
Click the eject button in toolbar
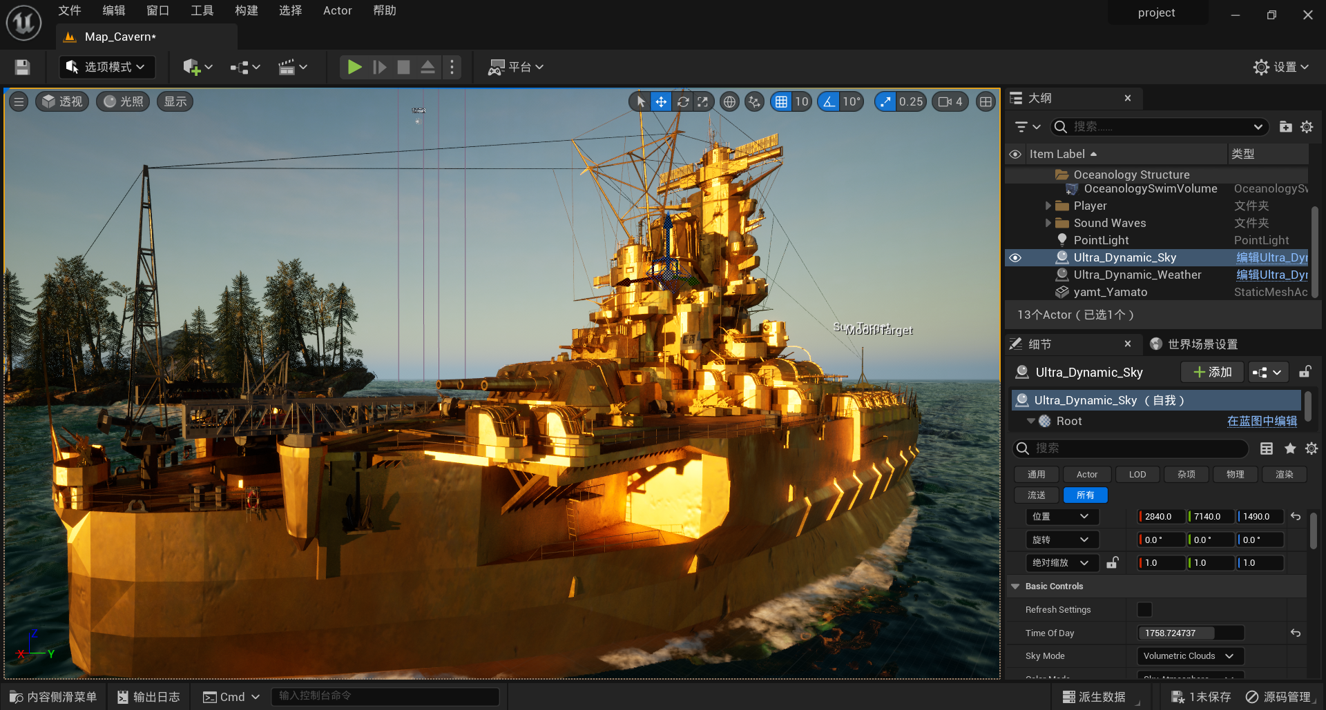428,67
